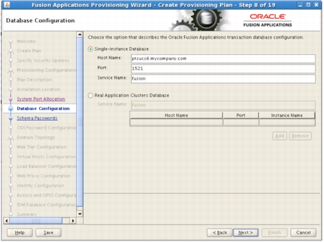Click the Host Name input field
The image size is (324, 243).
point(223,59)
